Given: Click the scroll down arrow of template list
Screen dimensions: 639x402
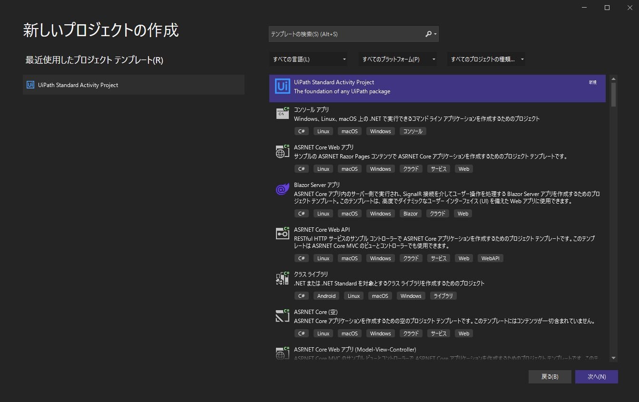Looking at the screenshot, I should pyautogui.click(x=613, y=358).
